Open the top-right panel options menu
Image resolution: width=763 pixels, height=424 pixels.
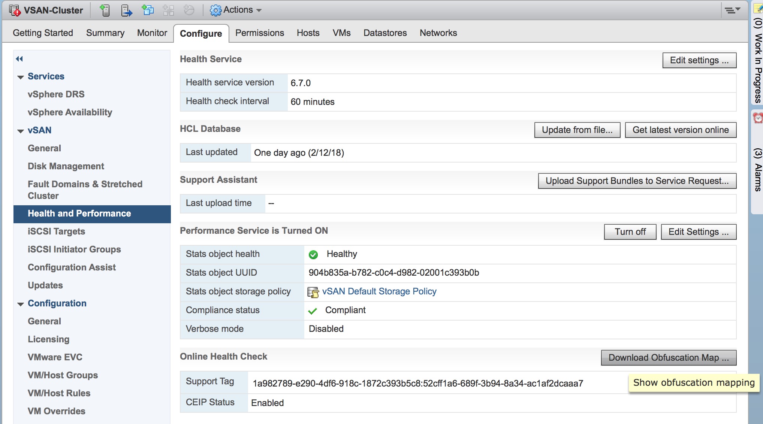pos(732,10)
